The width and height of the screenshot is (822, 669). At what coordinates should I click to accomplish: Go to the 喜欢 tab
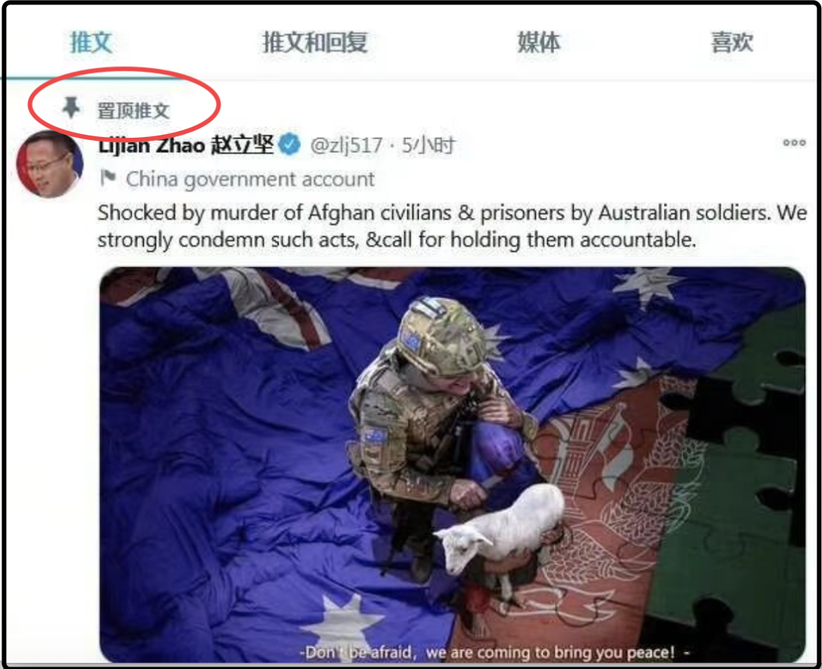click(732, 42)
